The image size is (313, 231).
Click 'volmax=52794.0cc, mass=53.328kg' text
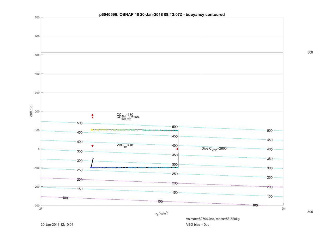pos(213,219)
